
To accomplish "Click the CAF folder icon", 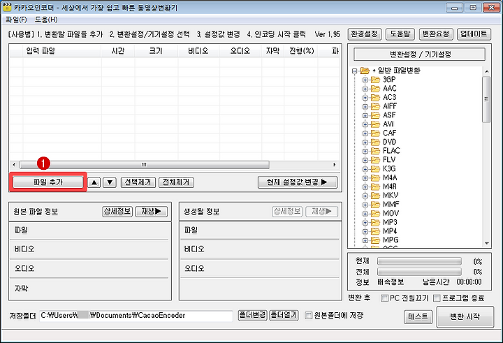I will (375, 133).
